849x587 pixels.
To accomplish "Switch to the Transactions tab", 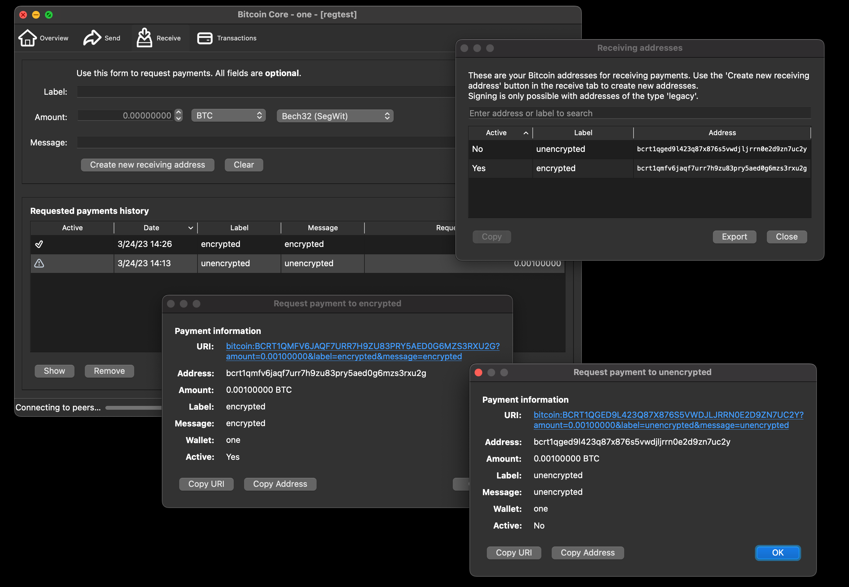I will pos(236,38).
